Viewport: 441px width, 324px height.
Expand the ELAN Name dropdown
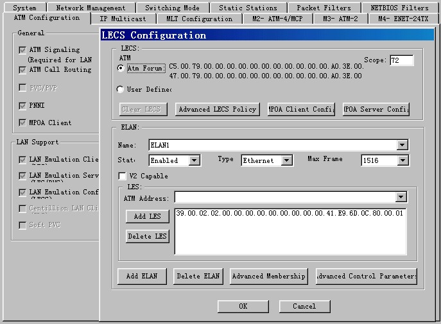pyautogui.click(x=402, y=145)
